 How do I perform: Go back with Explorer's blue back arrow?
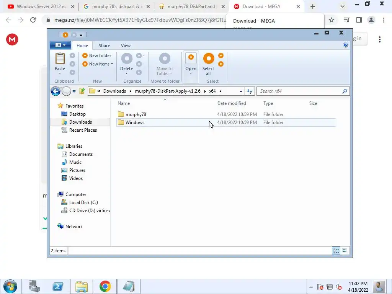[x=56, y=91]
